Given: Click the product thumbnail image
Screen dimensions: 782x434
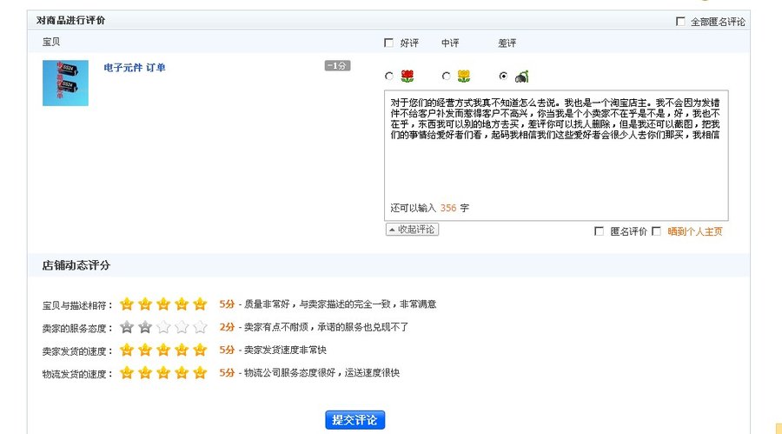Looking at the screenshot, I should pos(65,83).
